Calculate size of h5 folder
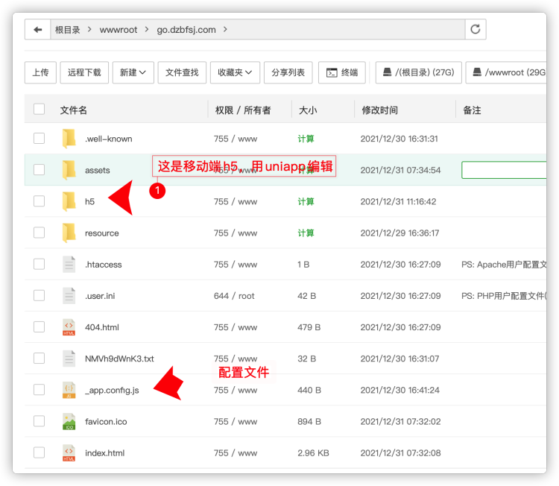Viewport: 559px width, 486px height. click(306, 201)
